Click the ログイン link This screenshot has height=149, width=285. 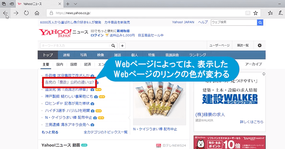tap(97, 36)
